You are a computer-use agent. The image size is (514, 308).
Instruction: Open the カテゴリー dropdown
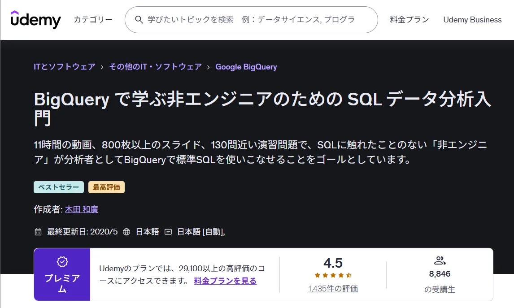point(92,20)
